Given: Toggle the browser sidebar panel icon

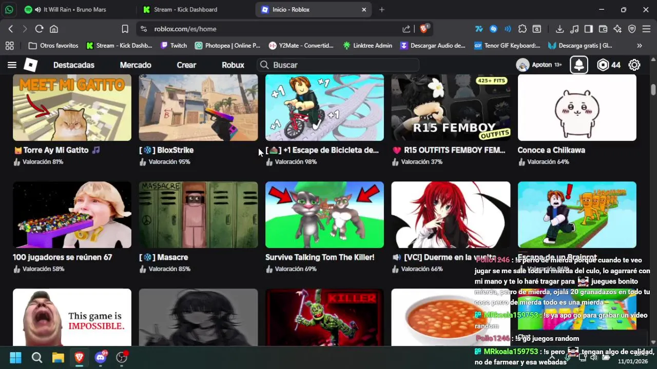Looking at the screenshot, I should (589, 29).
